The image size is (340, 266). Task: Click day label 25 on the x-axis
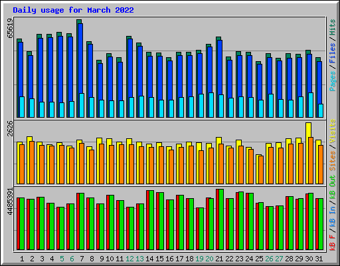click(259, 259)
